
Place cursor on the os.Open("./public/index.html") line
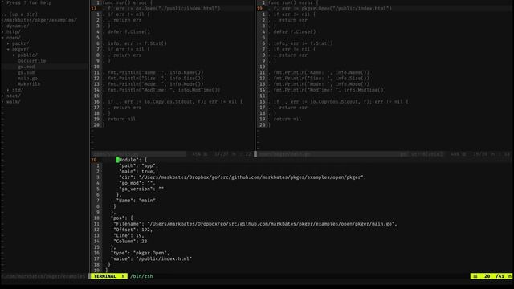point(164,9)
